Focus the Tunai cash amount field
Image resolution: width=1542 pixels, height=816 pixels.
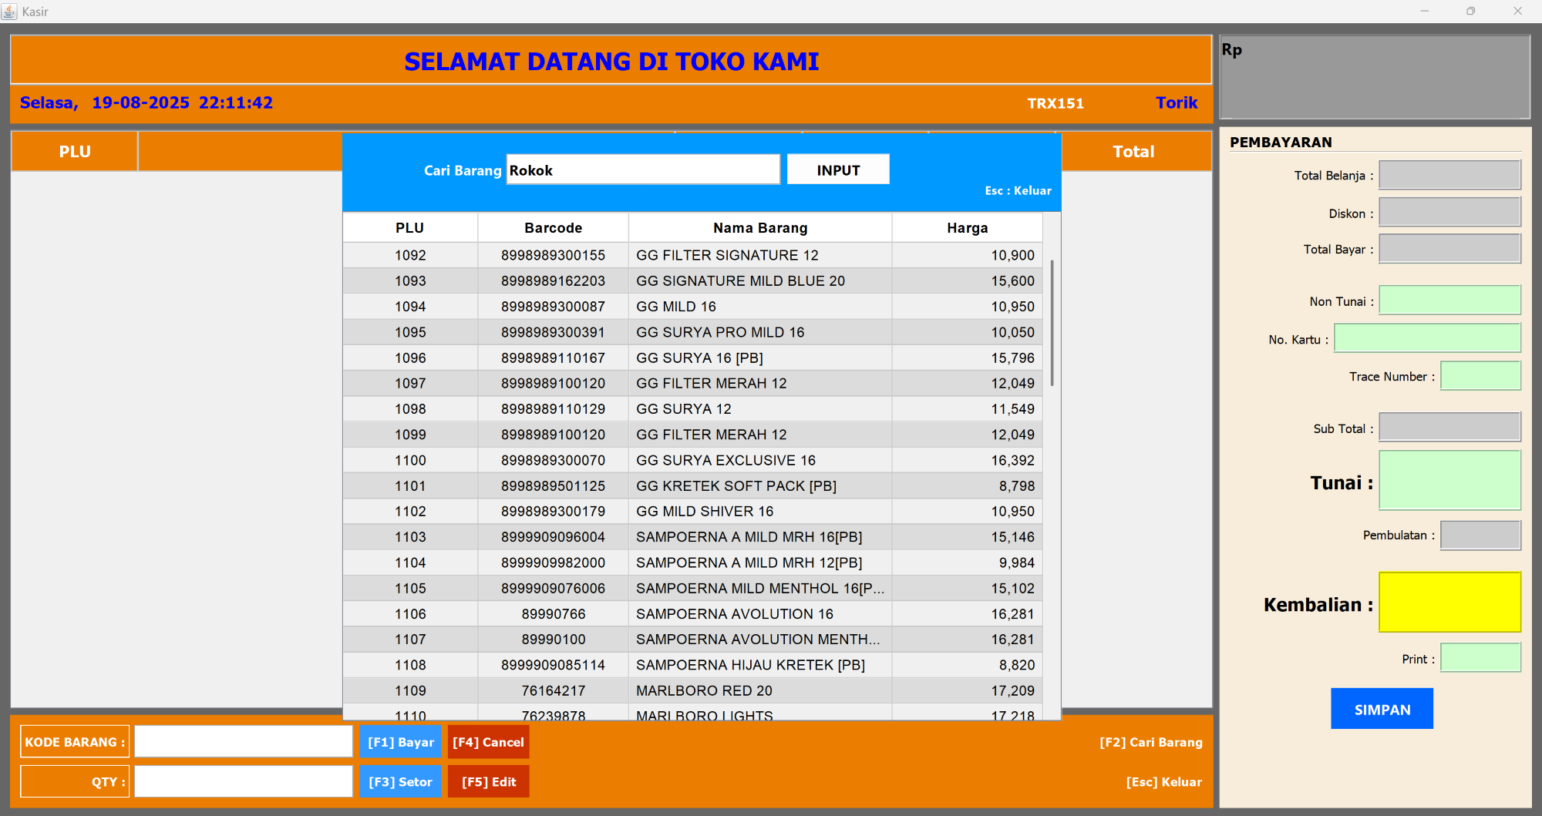[1449, 481]
